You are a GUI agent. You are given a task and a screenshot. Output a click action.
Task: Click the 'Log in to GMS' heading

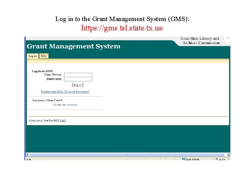[42, 71]
